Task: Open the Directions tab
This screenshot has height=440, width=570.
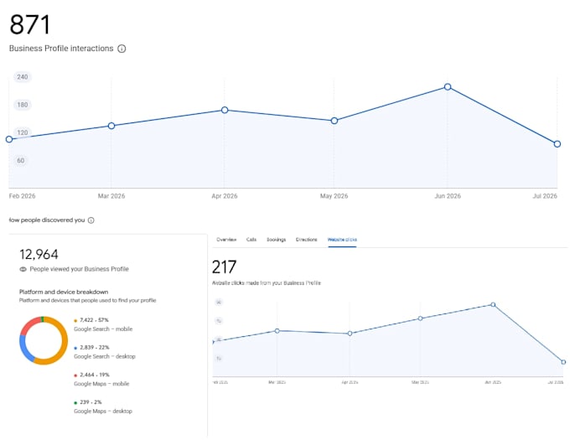Action: pos(307,240)
